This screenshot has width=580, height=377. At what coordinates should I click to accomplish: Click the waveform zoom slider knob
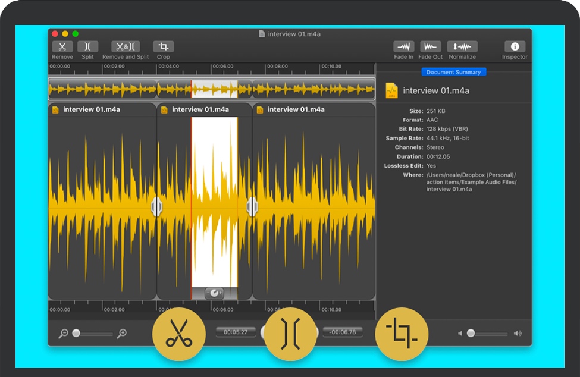click(76, 334)
